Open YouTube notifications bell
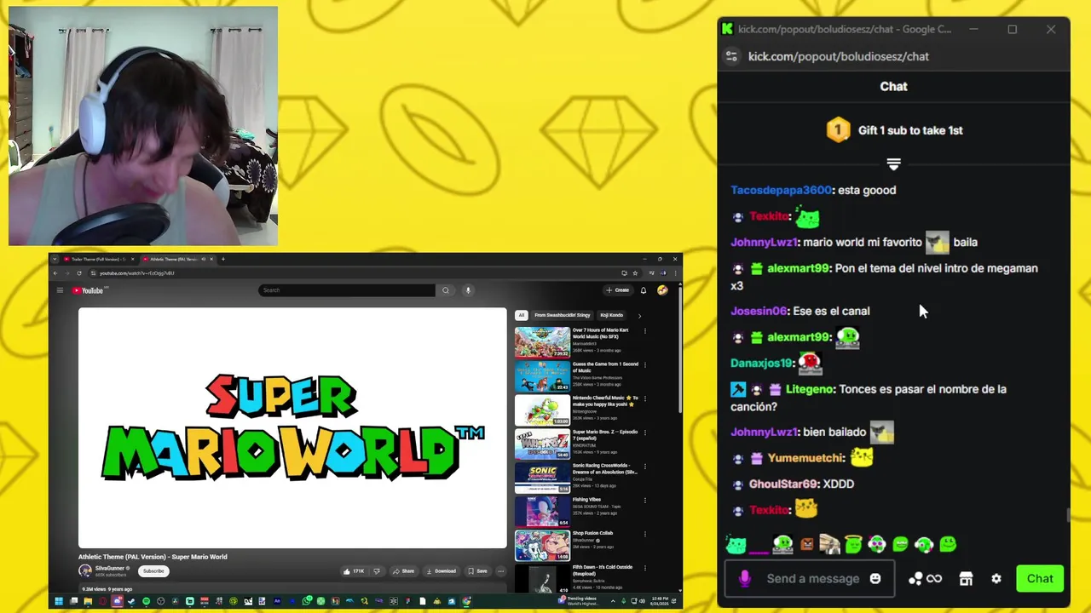 644,290
